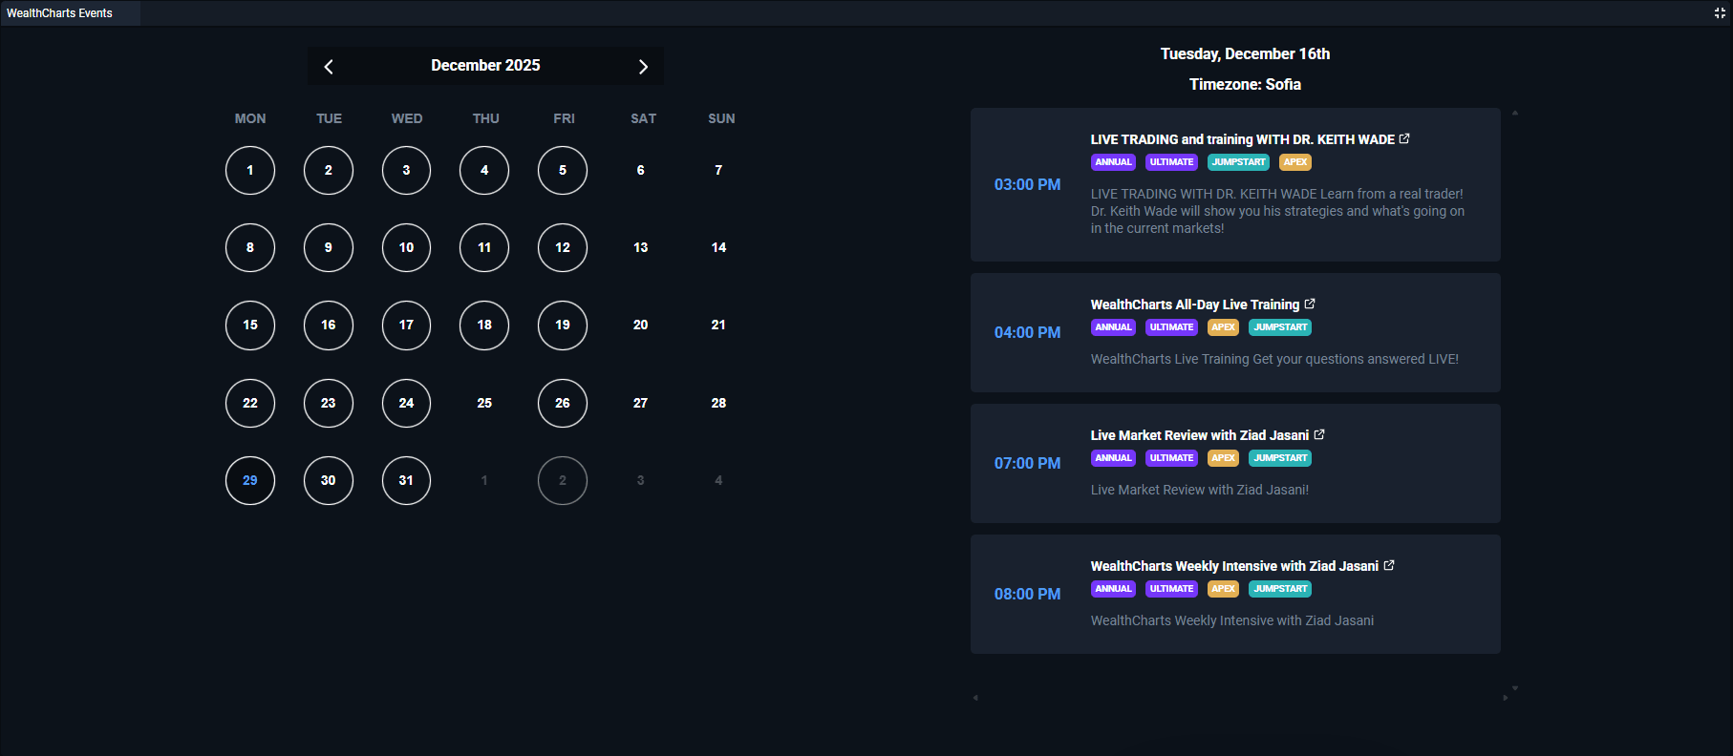Select December 23 on the calendar

(329, 403)
